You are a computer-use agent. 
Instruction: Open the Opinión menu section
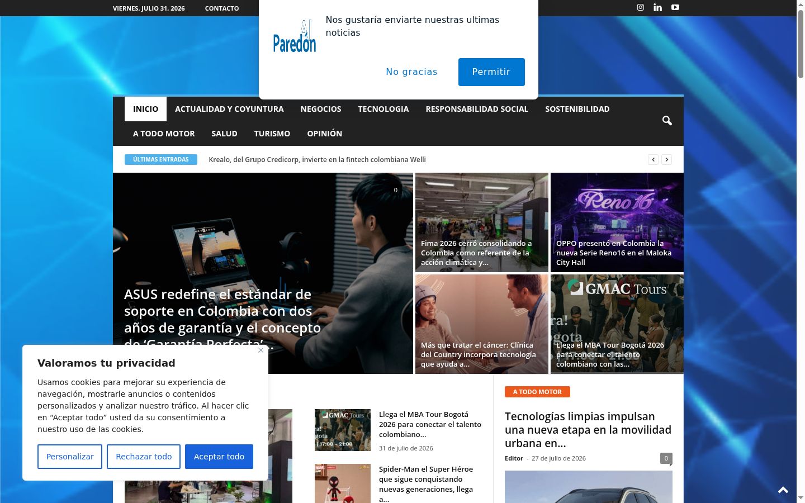(x=325, y=134)
